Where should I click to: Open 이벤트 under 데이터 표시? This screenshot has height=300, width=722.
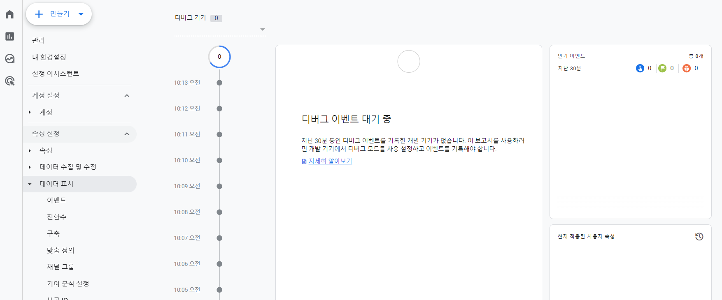[56, 200]
